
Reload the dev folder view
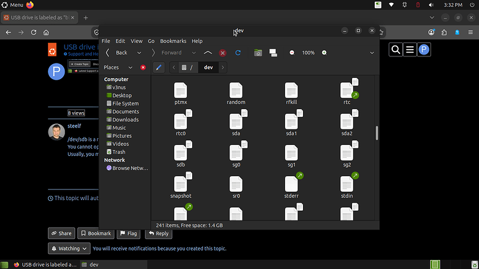pos(238,53)
